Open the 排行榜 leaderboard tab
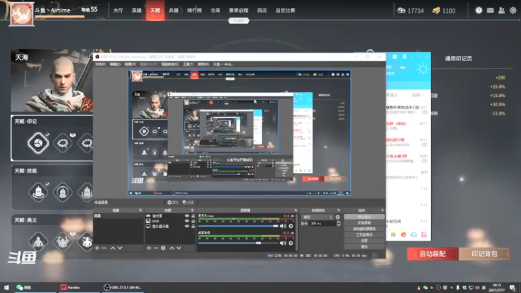The image size is (521, 293). pos(194,10)
